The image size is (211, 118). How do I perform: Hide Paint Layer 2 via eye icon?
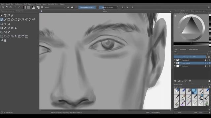pyautogui.click(x=175, y=60)
